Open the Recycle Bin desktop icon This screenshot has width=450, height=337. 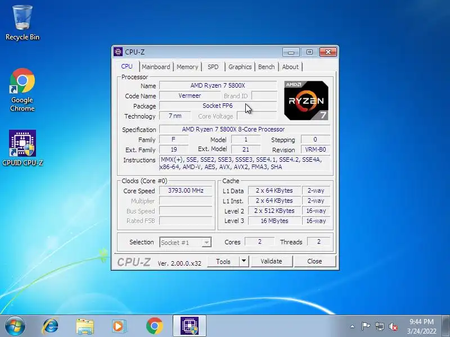pos(22,23)
